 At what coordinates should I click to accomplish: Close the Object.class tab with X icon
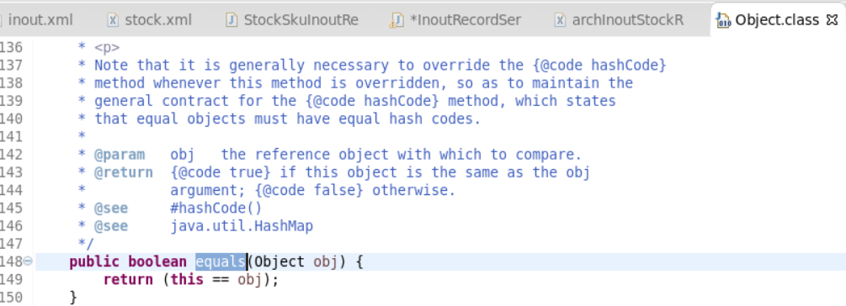click(832, 20)
